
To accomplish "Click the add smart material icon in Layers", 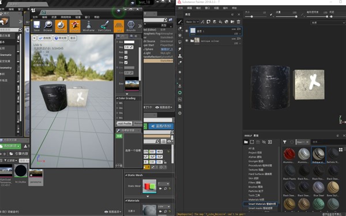I will click(227, 22).
